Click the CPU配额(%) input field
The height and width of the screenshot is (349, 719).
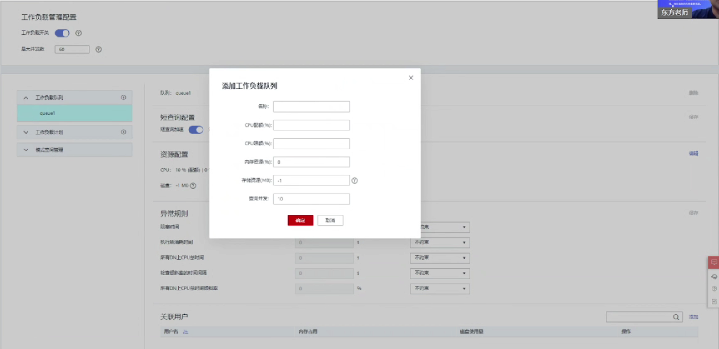pos(311,125)
